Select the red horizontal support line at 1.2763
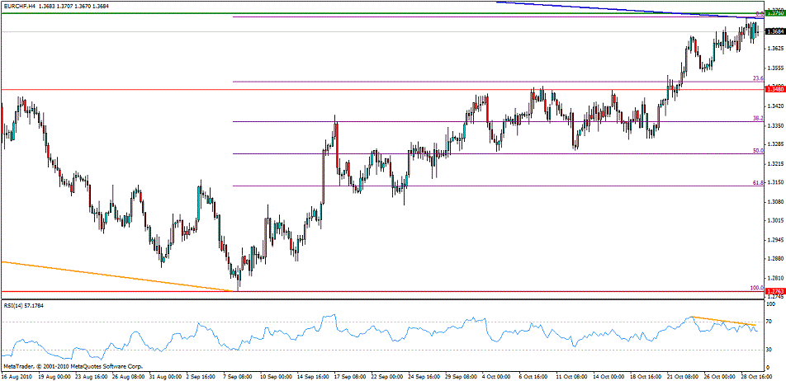Screen dimensions: 786x381 [382, 291]
